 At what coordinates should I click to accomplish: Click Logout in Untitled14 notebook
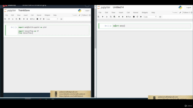coord(188,7)
